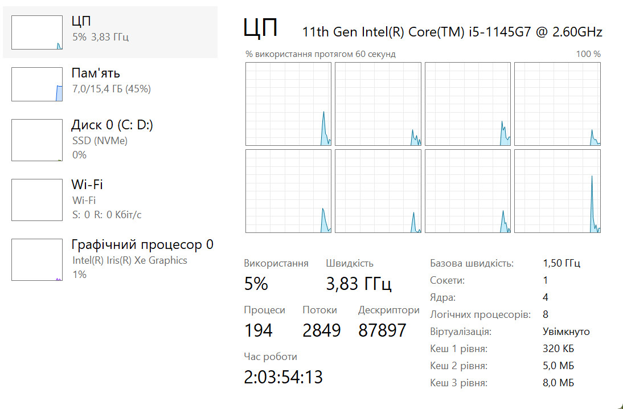This screenshot has height=409, width=623.
Task: Click the Графічний процесор thumbnail graph
Action: pyautogui.click(x=37, y=260)
